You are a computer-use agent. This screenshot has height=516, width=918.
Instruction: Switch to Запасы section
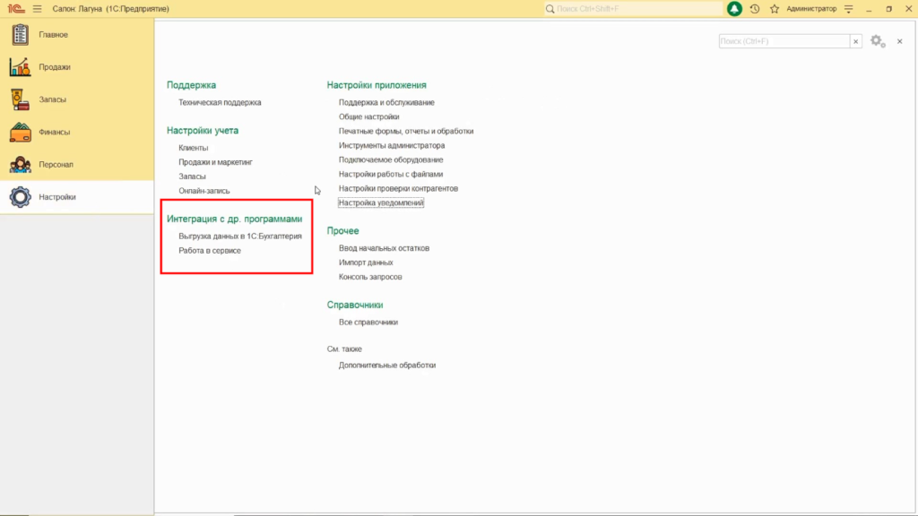pos(77,99)
